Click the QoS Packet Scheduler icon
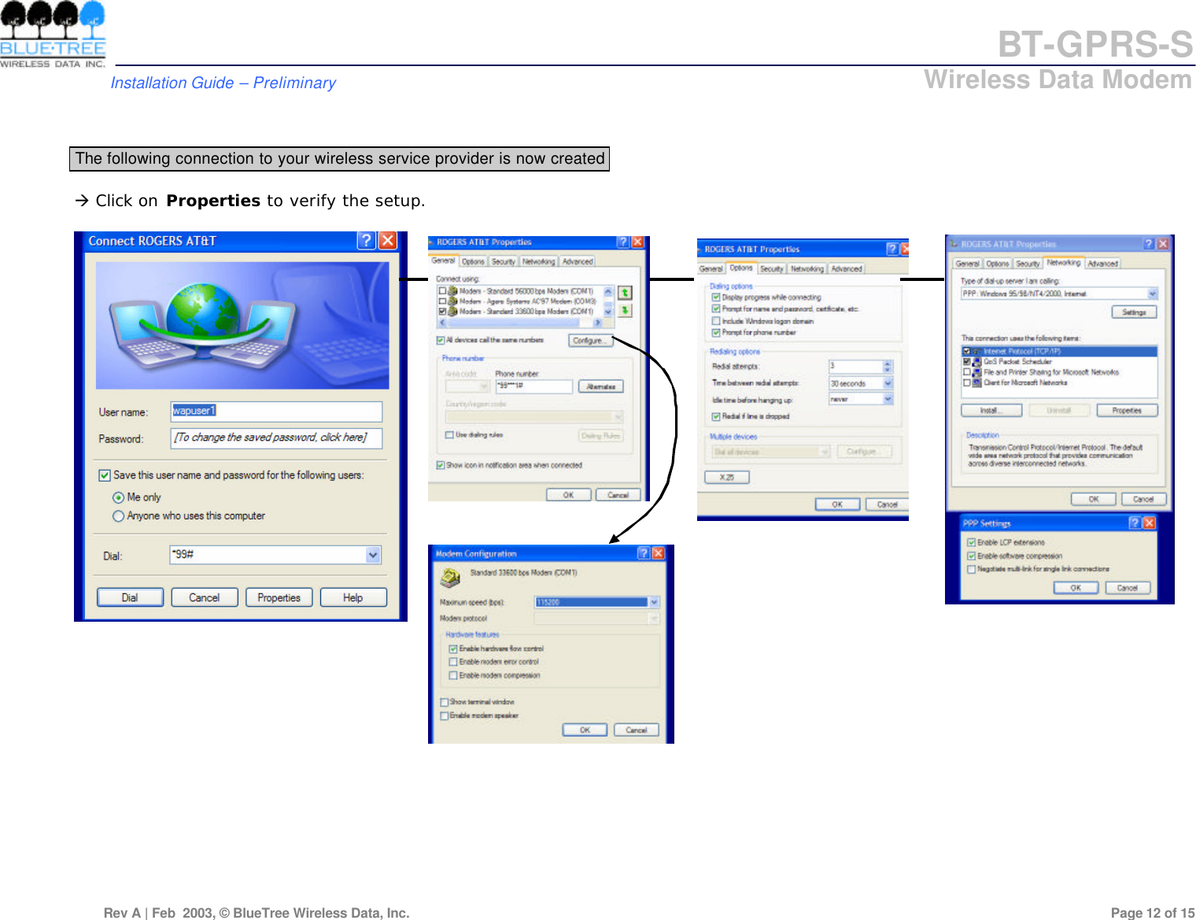 [976, 361]
